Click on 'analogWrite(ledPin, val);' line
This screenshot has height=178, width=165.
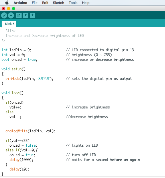click(30, 131)
